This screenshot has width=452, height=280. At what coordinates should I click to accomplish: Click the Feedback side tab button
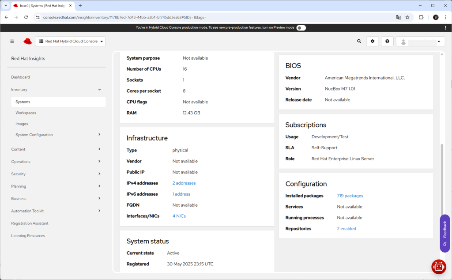pyautogui.click(x=444, y=233)
